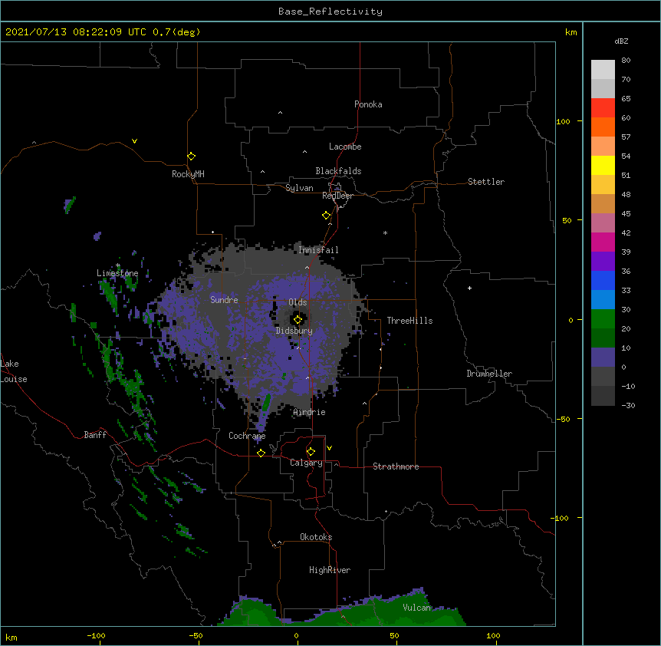Click the Strathmore town label
The height and width of the screenshot is (646, 661).
[x=396, y=466]
